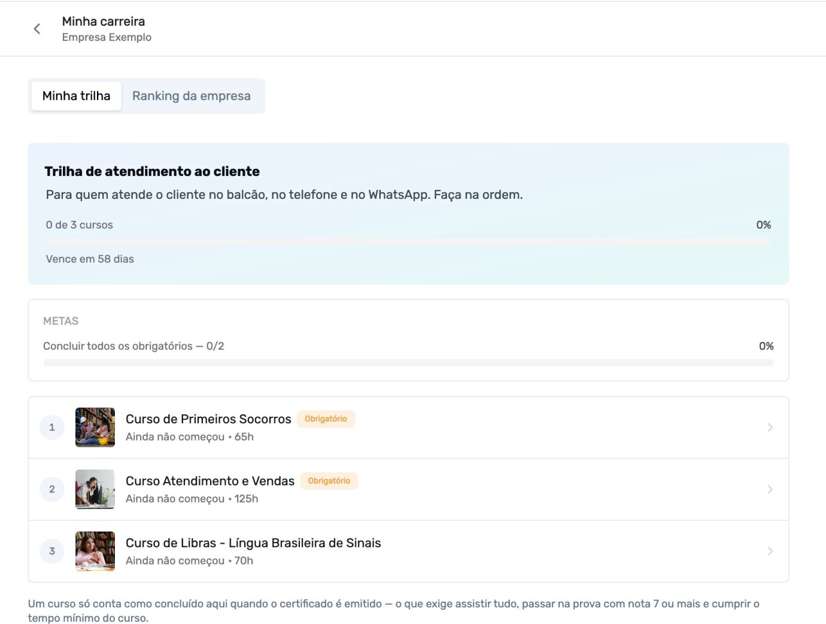The image size is (826, 624).
Task: Open Curso de Primeiros Socorros course
Action: [x=408, y=428]
